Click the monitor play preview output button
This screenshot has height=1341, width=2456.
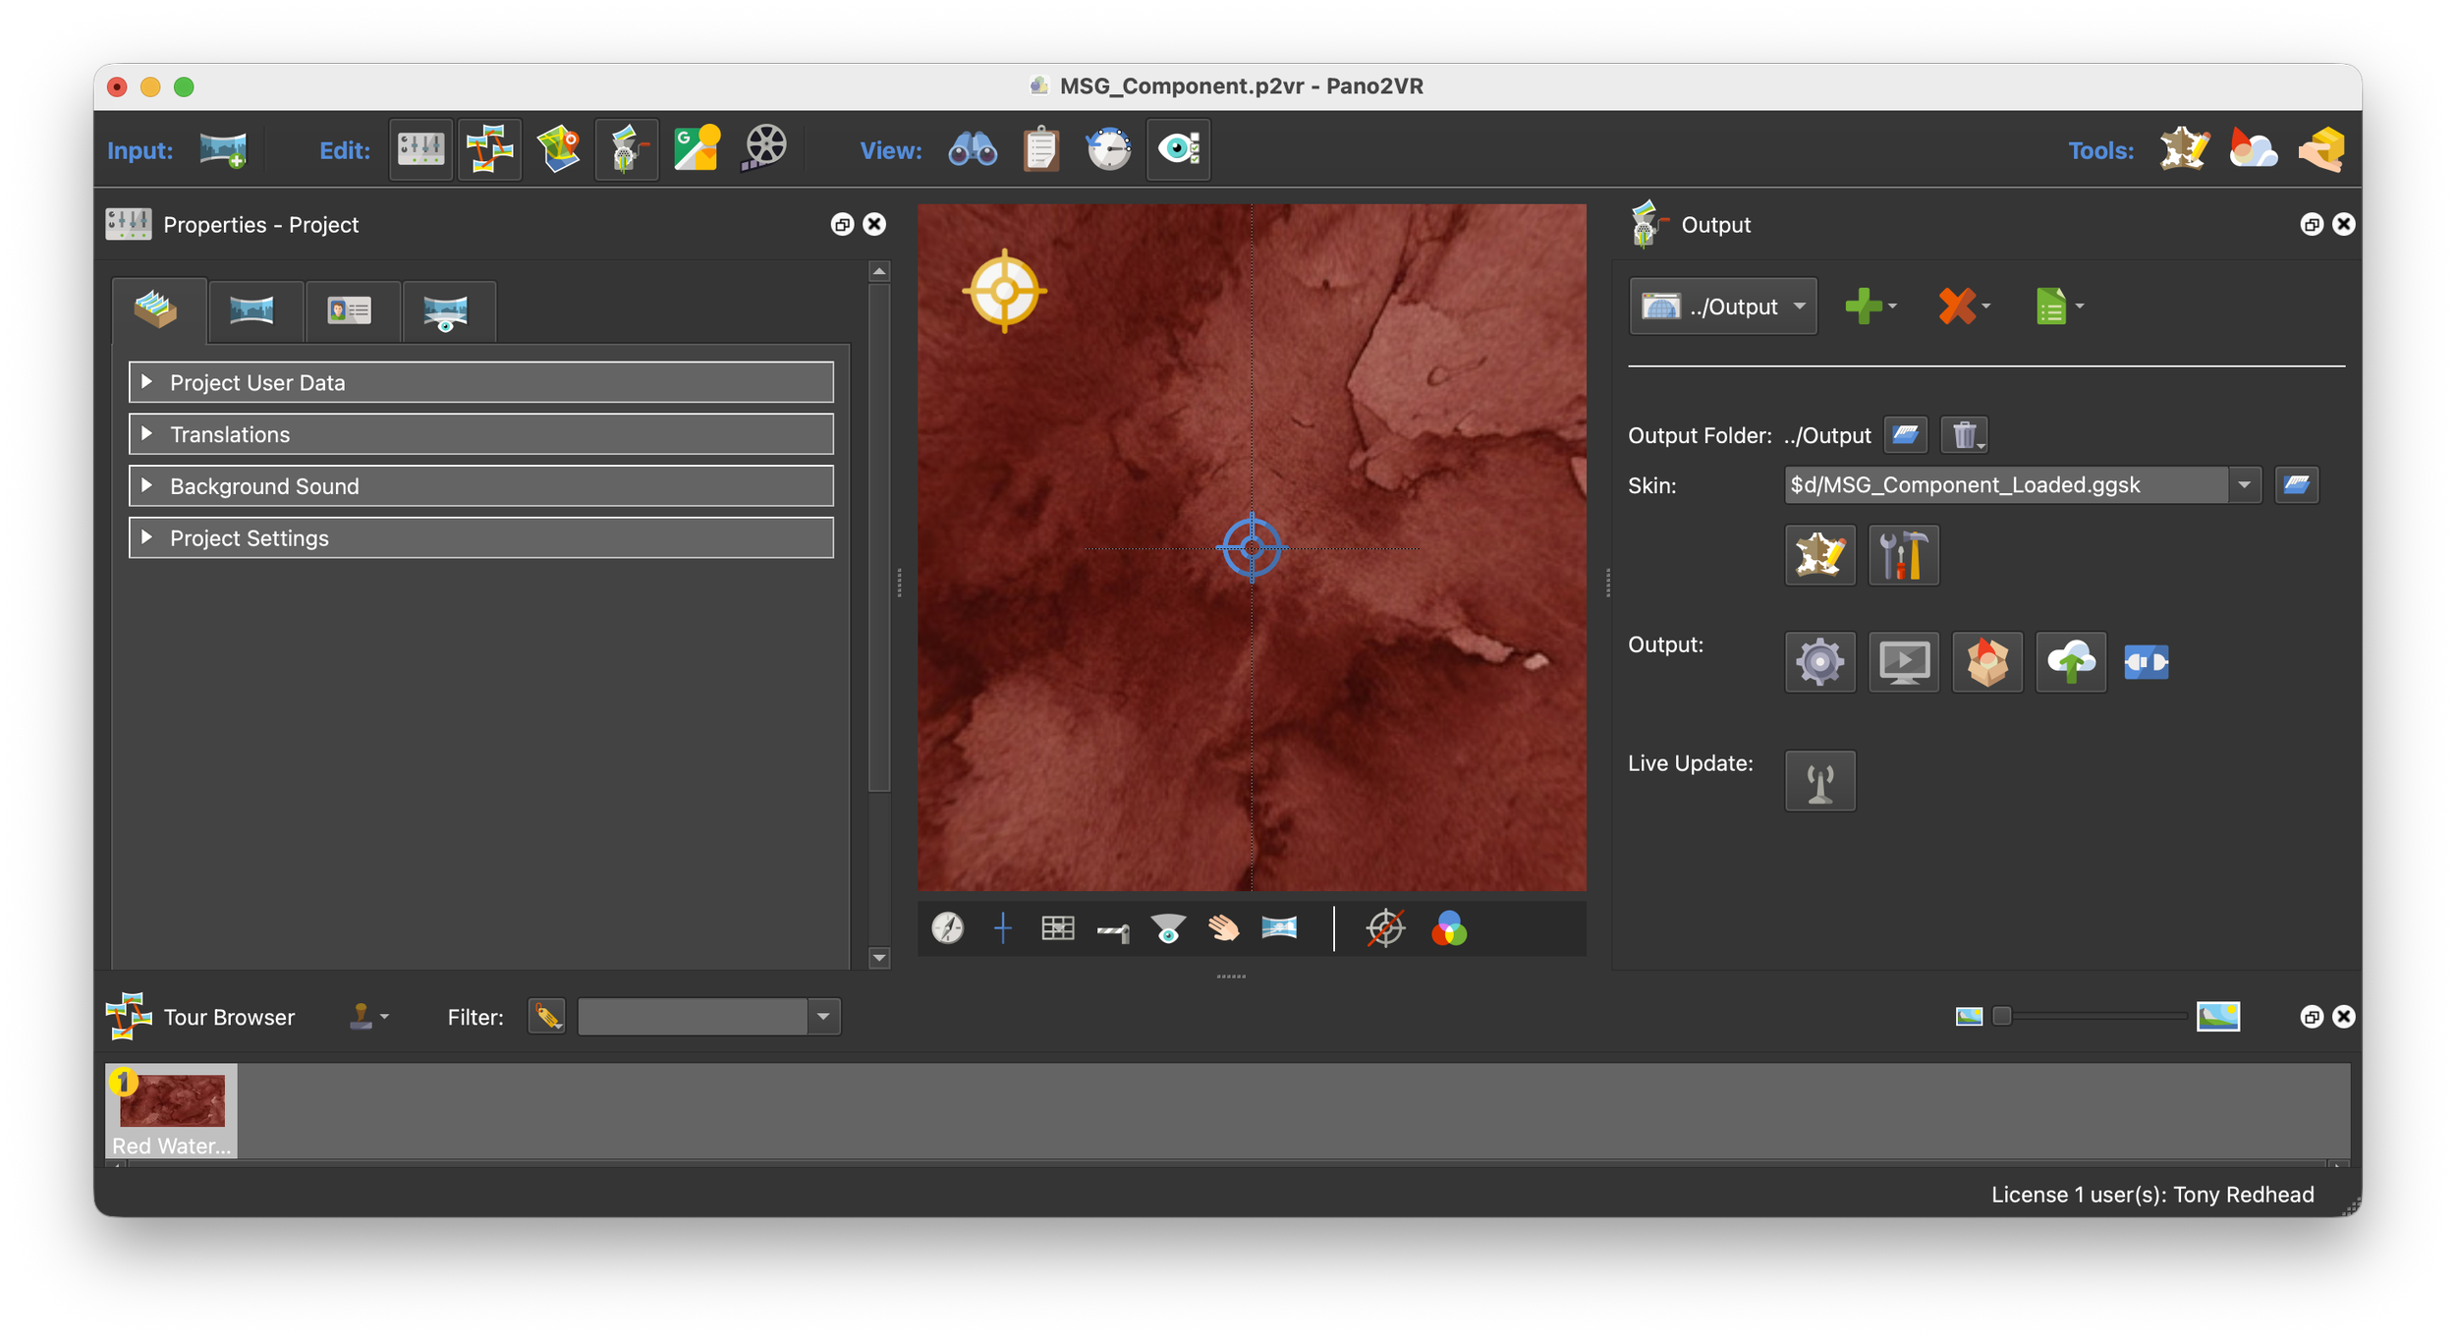tap(1904, 662)
